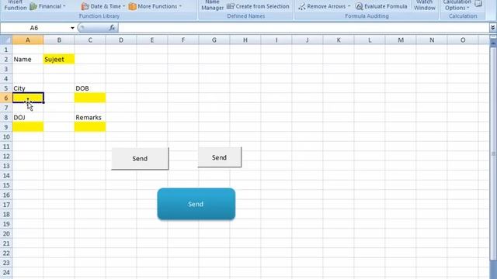Open the Financial functions dropdown

tap(47, 6)
